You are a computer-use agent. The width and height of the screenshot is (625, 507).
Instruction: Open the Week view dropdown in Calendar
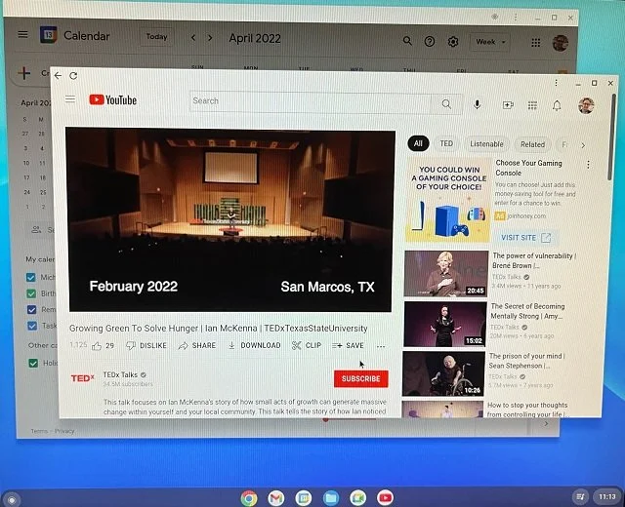coord(490,42)
